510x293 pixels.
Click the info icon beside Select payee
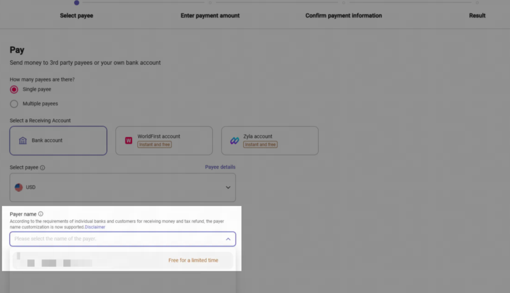(x=43, y=168)
